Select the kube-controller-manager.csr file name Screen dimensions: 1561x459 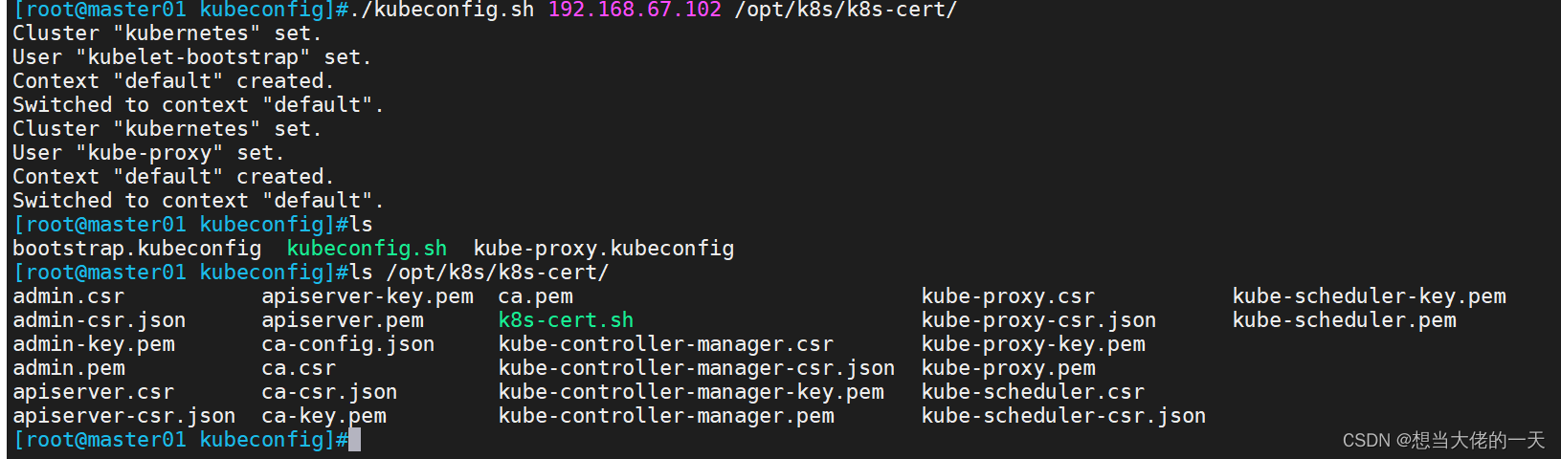[665, 344]
